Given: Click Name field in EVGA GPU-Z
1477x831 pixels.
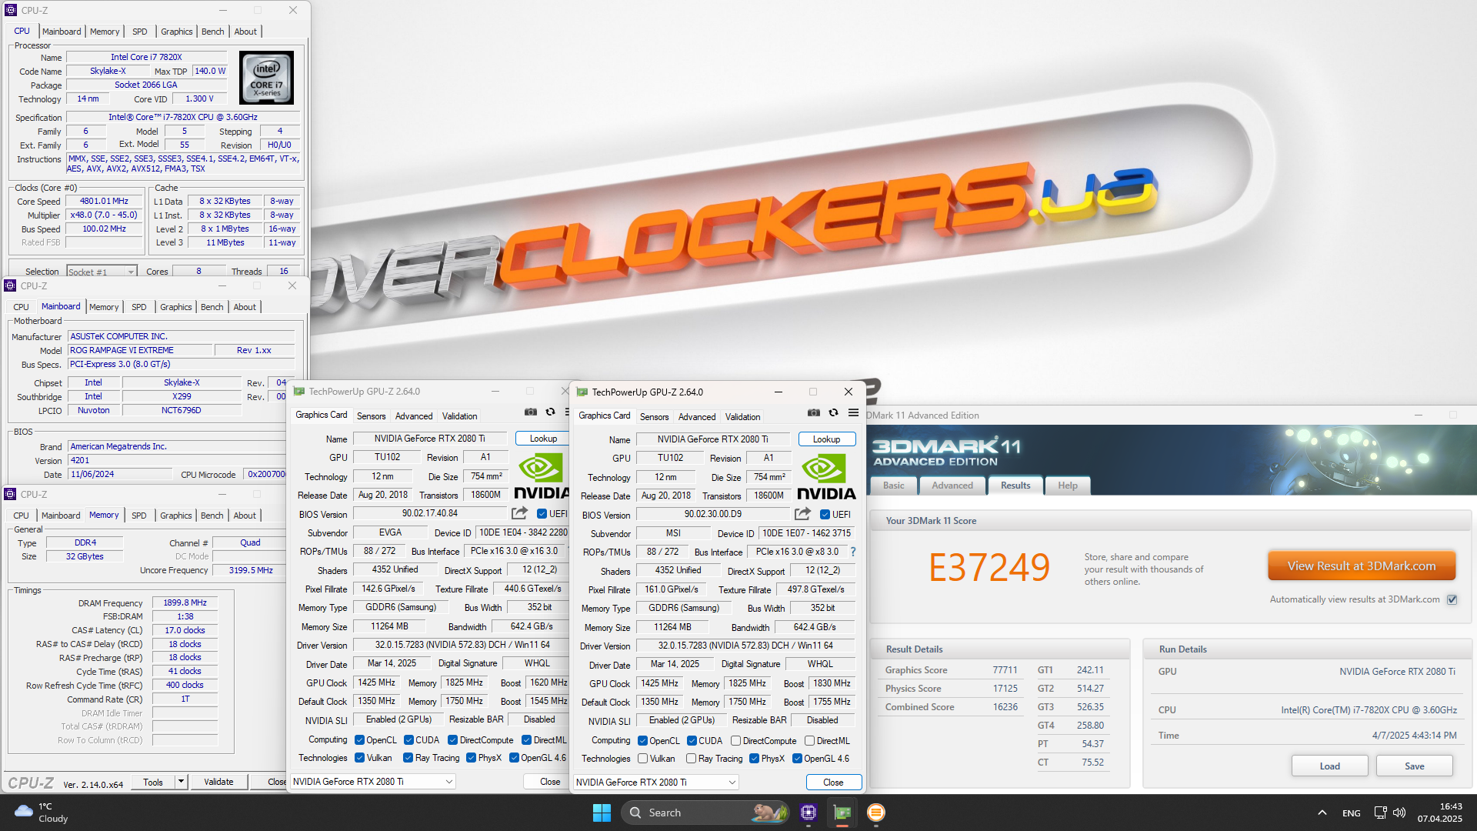Looking at the screenshot, I should tap(430, 439).
